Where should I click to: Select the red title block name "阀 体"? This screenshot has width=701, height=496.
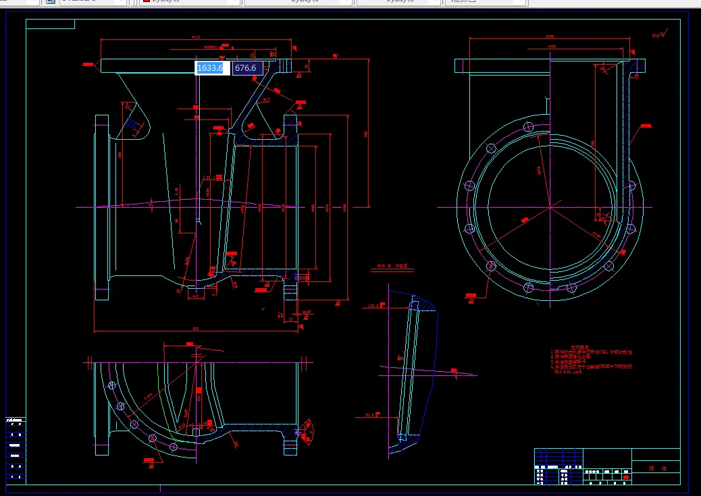(658, 469)
